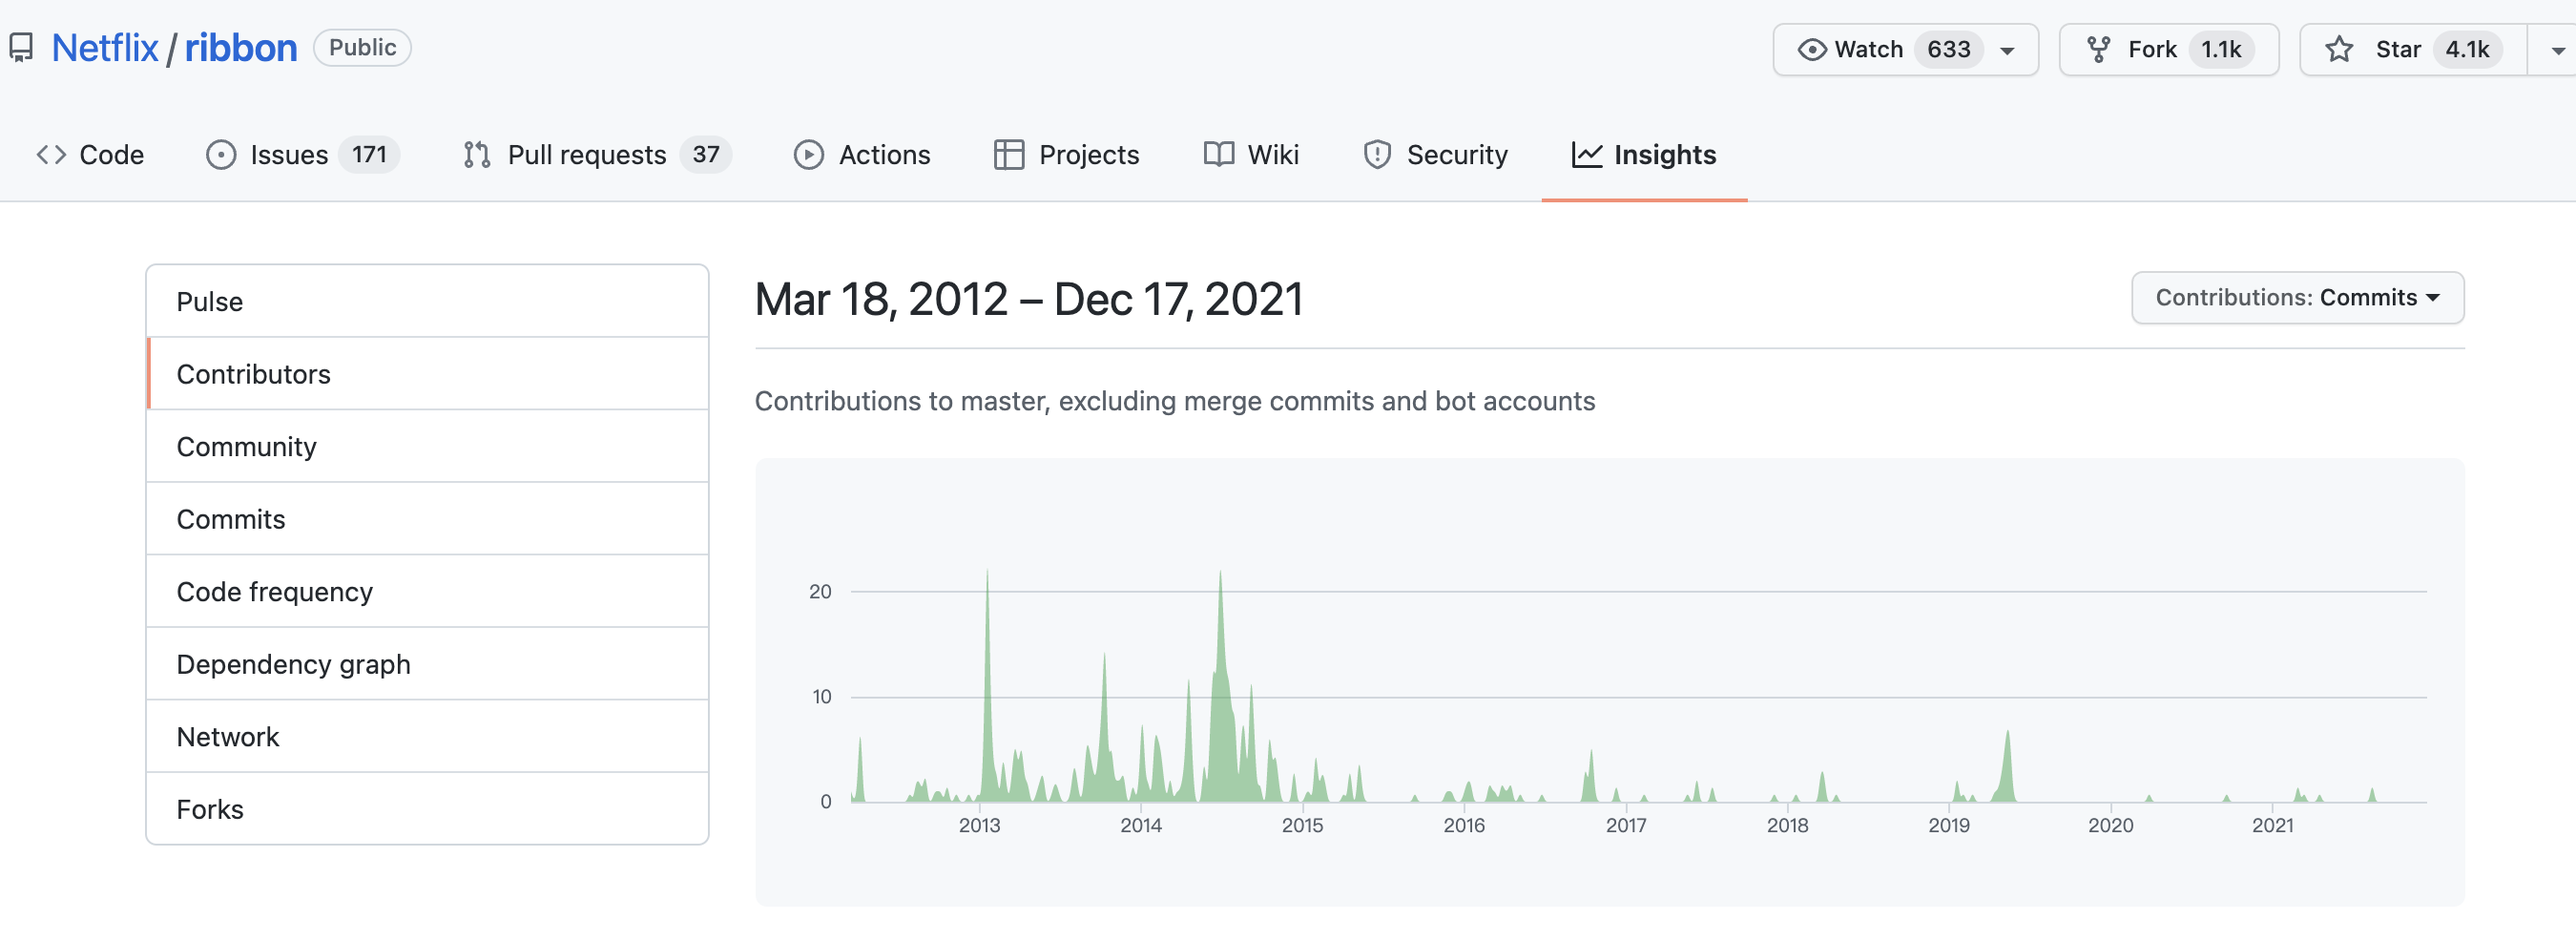Viewport: 2576px width, 941px height.
Task: Click the Pull requests branch icon
Action: (x=477, y=154)
